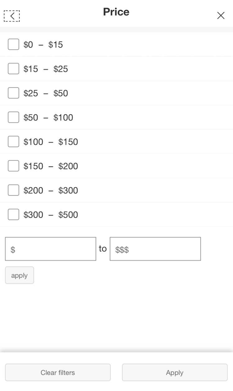
Task: Click the '$300 – $500' label text
Action: (51, 215)
